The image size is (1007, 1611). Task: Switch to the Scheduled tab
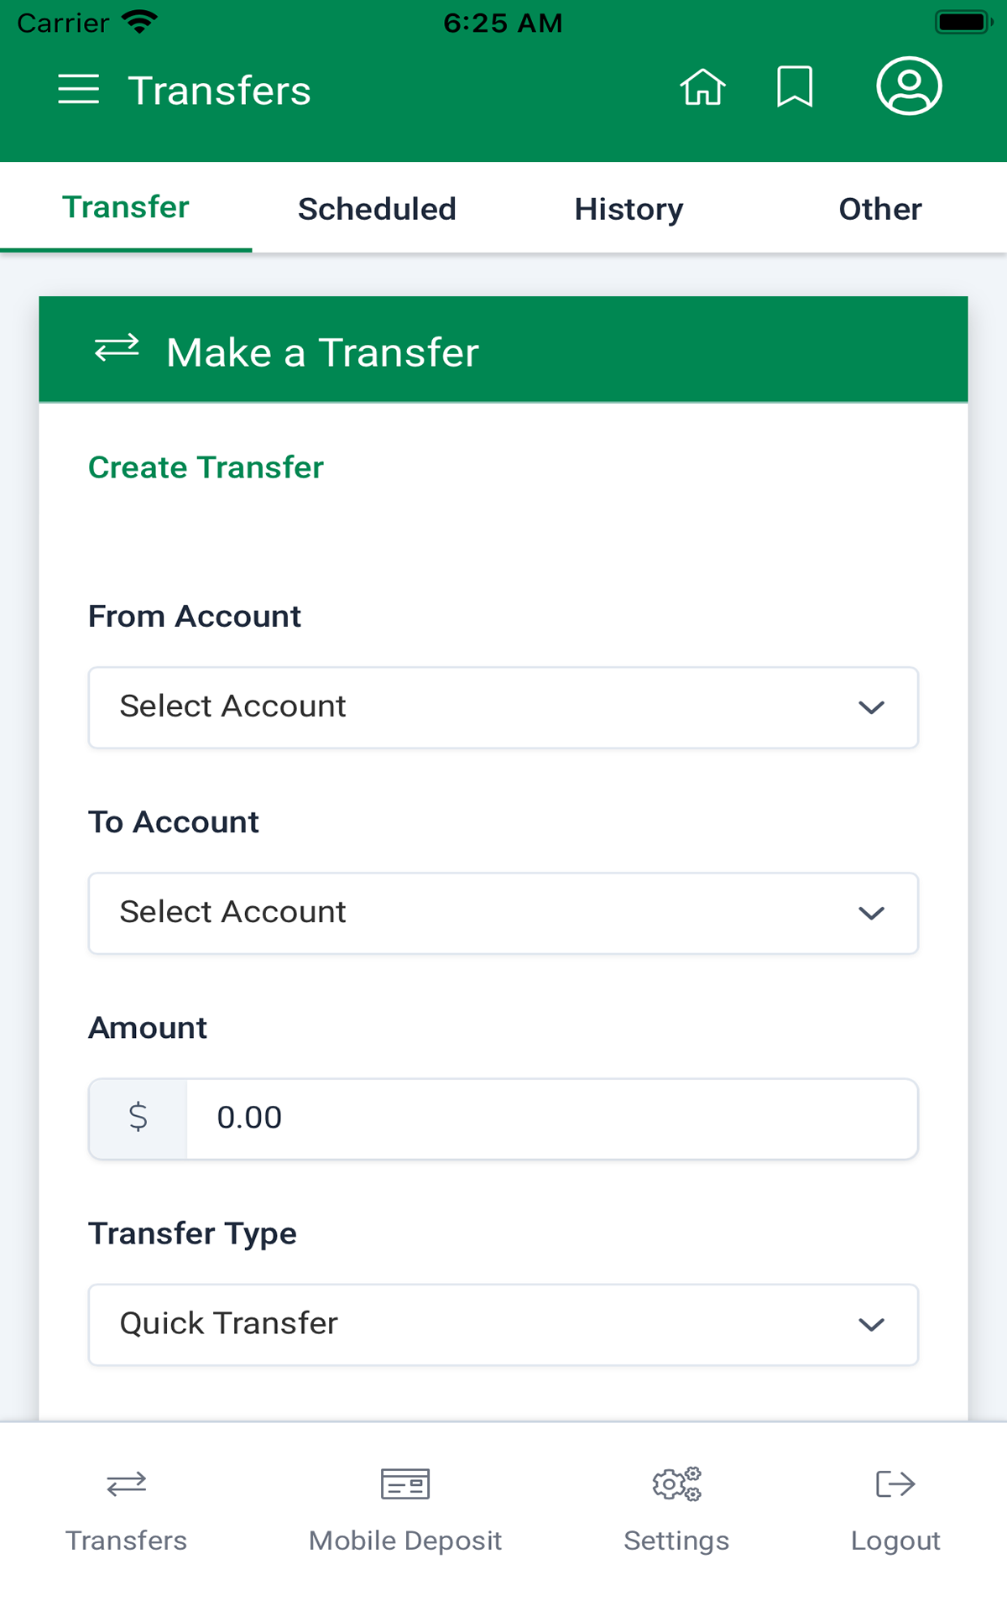[x=376, y=208]
